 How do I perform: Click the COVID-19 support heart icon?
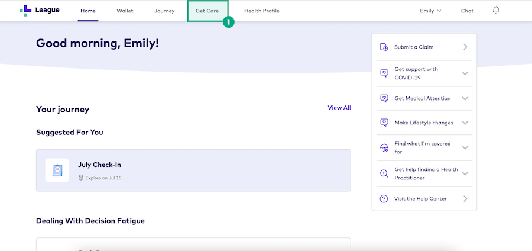click(x=384, y=73)
